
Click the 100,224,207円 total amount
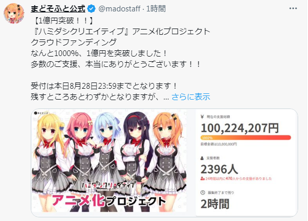click(240, 128)
